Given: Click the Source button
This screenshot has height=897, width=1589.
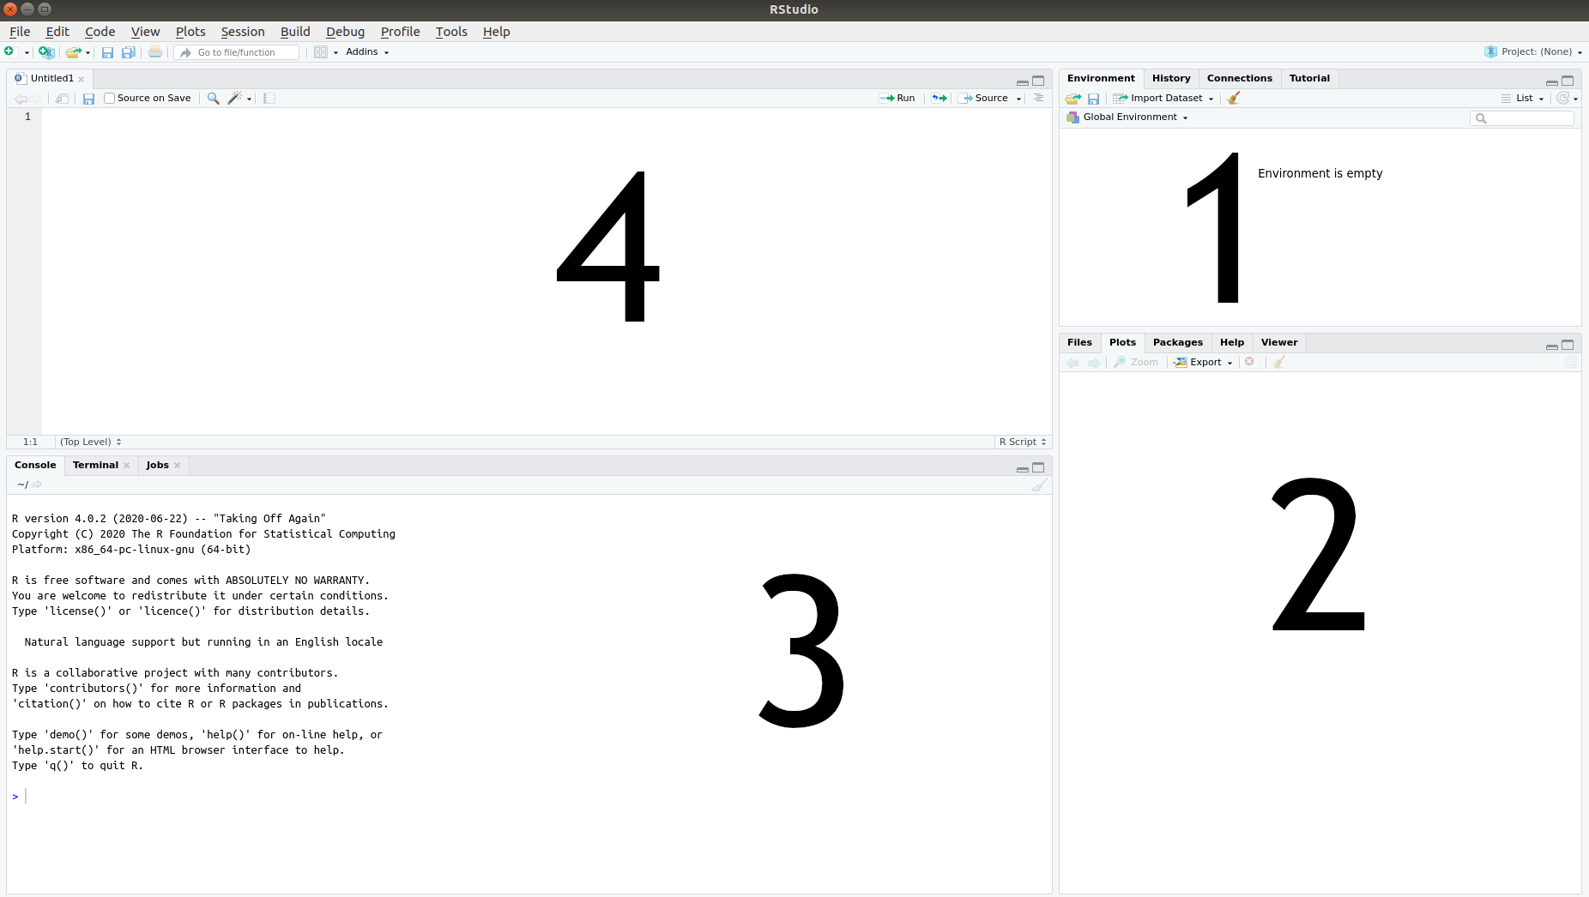Looking at the screenshot, I should [984, 99].
